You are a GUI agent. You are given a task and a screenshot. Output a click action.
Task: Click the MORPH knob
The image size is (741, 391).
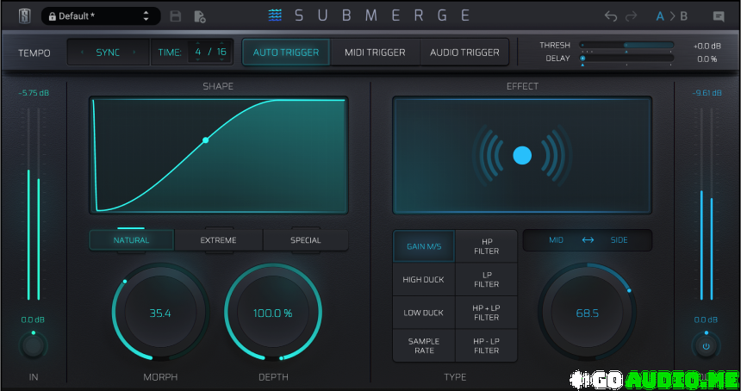[x=160, y=312]
